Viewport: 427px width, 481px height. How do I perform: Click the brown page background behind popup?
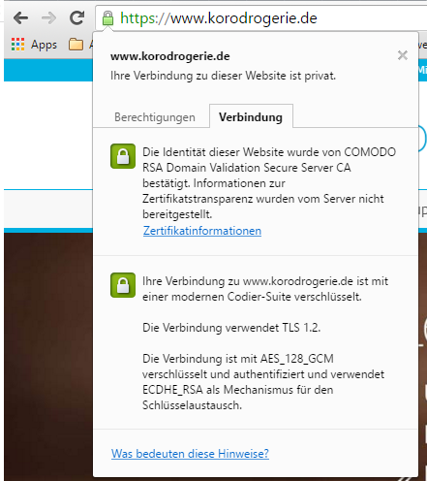[x=48, y=356]
